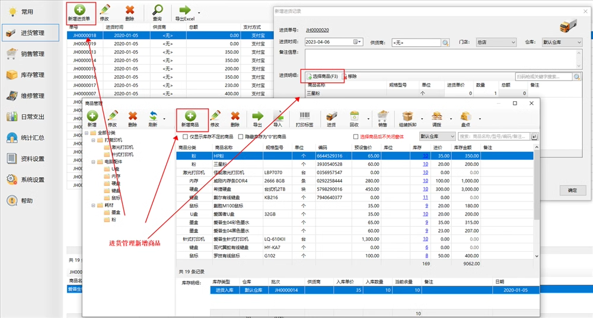The height and width of the screenshot is (318, 593).
Task: Select 墨盒 category in tree
Action: (x=116, y=213)
